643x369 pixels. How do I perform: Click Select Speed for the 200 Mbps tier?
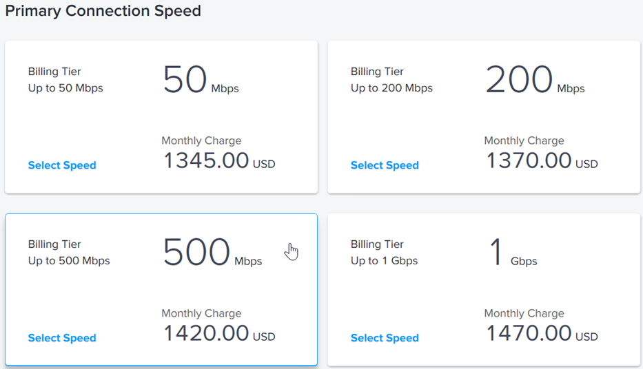(x=385, y=165)
